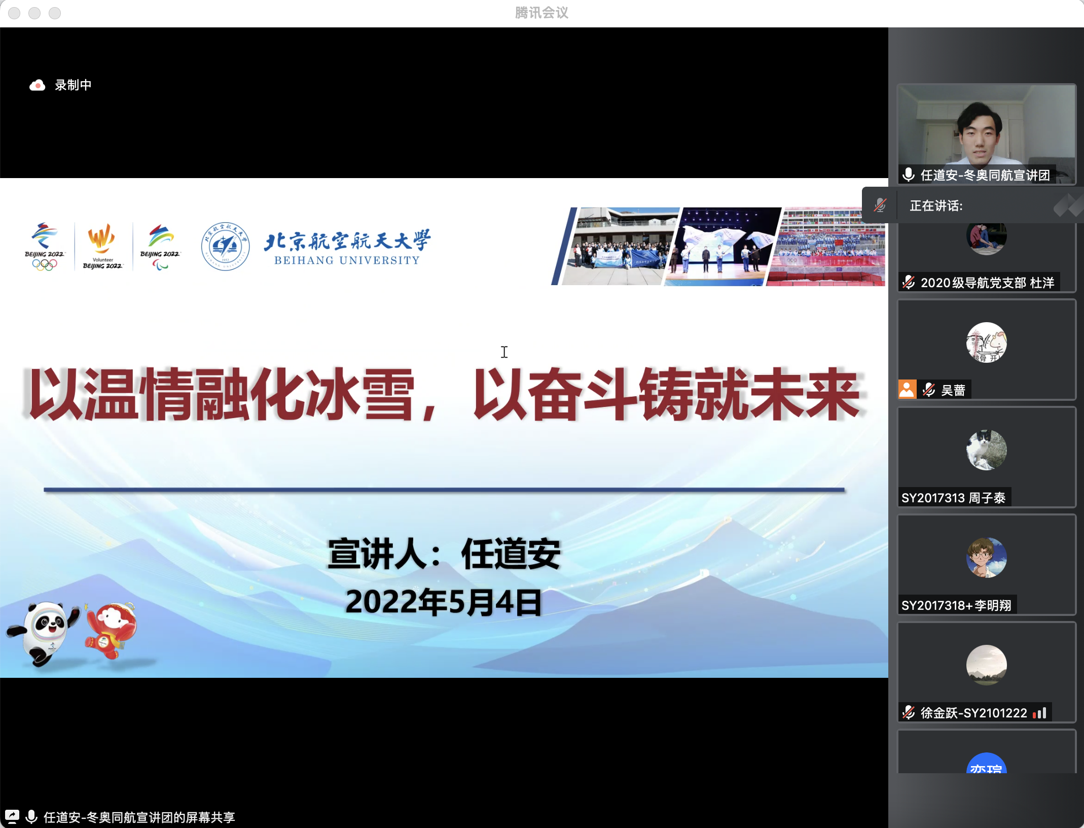
Task: Click the cloud recording status icon
Action: coord(37,85)
